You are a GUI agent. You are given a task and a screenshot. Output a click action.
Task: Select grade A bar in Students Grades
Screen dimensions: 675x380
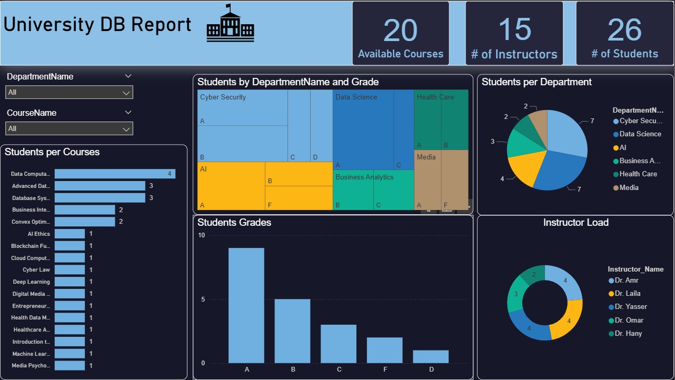[246, 305]
